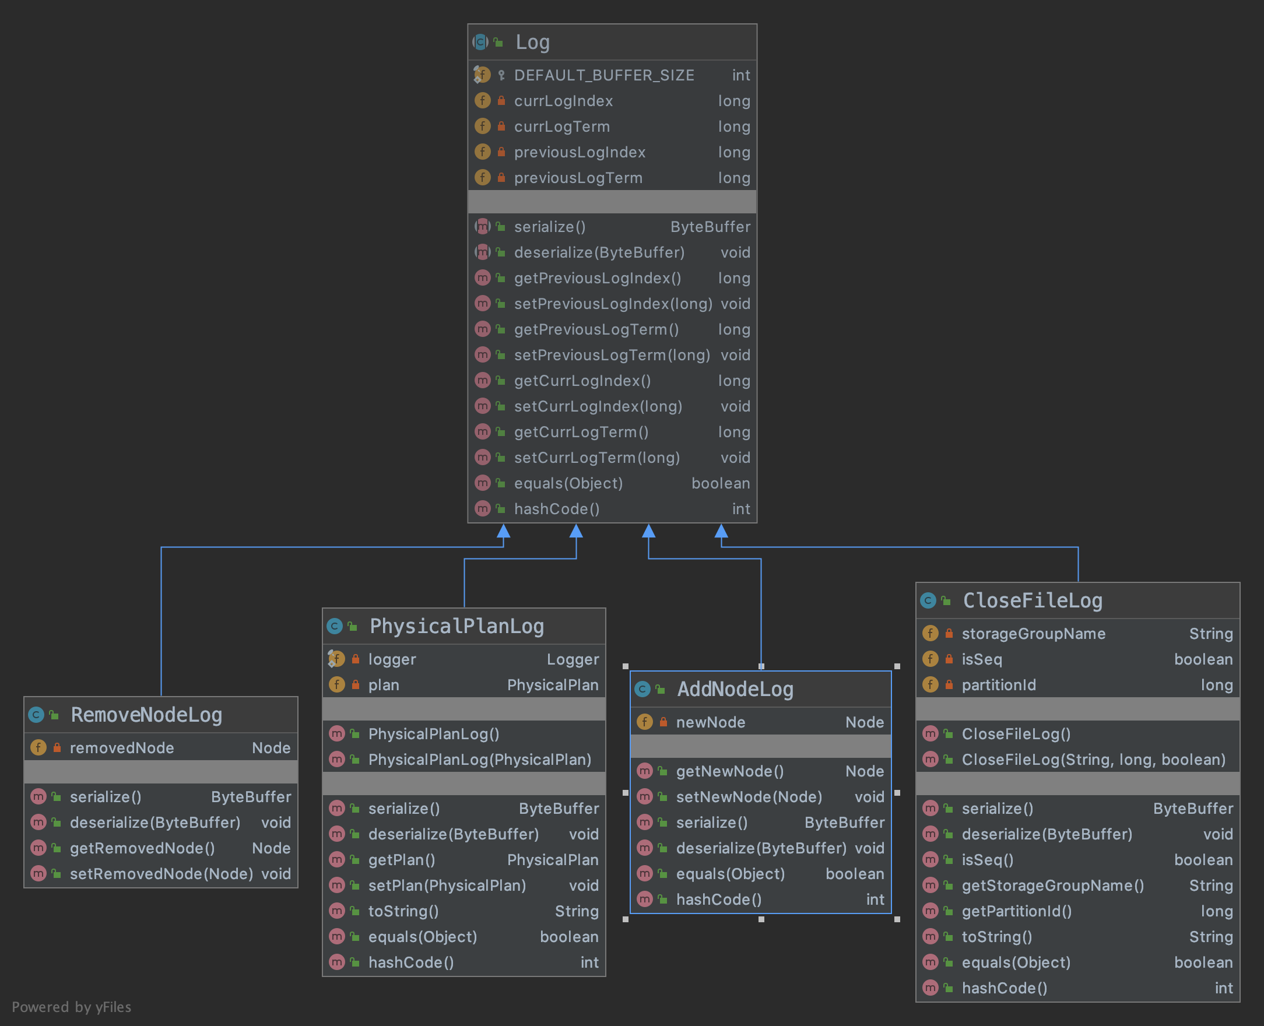This screenshot has height=1026, width=1264.
Task: Click the field icon of partitionId
Action: (930, 684)
